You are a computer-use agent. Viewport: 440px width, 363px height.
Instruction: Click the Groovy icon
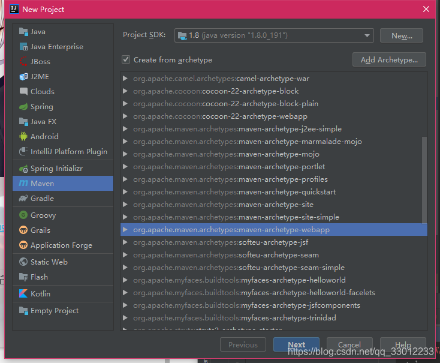[23, 215]
